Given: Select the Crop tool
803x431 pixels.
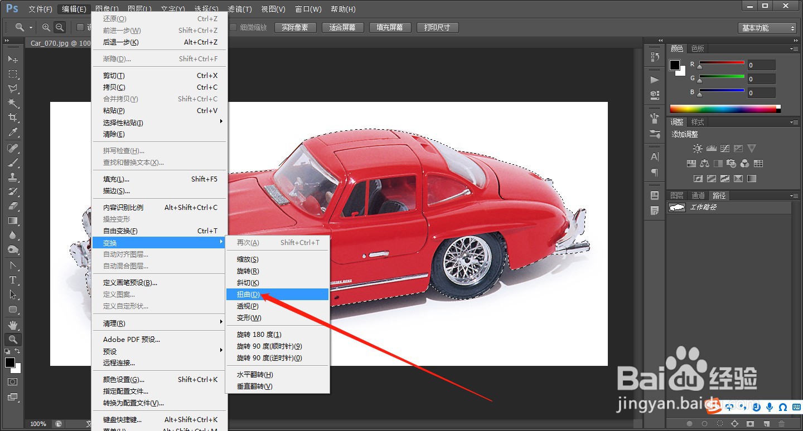Looking at the screenshot, I should pyautogui.click(x=13, y=117).
